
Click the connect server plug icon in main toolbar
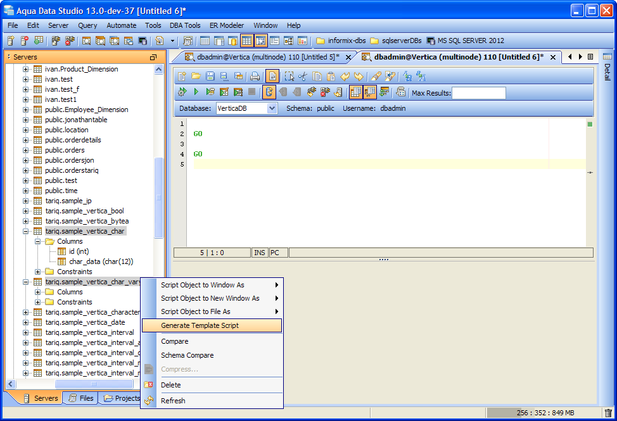tap(56, 41)
